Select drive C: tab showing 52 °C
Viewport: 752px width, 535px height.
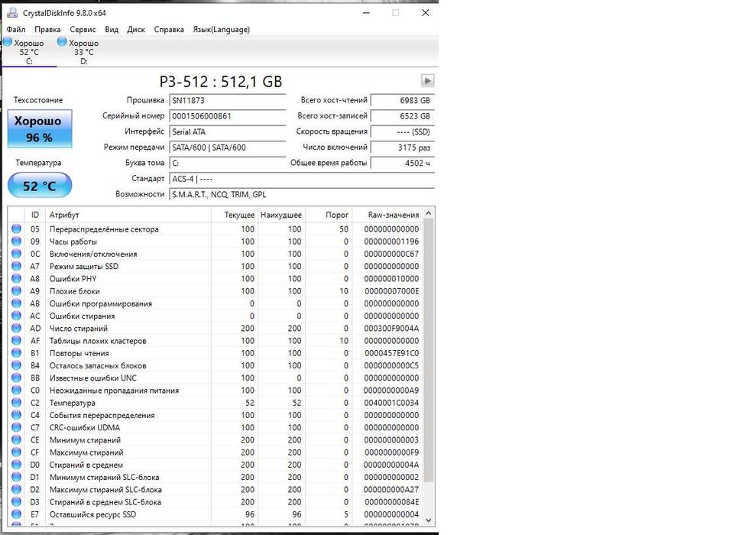29,51
